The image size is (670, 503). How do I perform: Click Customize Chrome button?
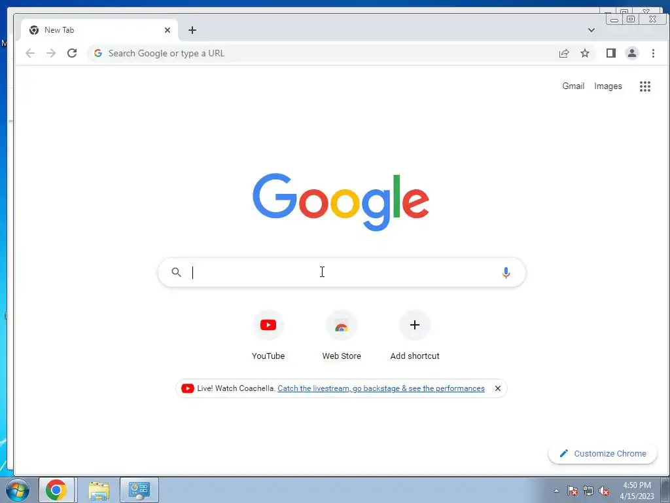tap(603, 453)
